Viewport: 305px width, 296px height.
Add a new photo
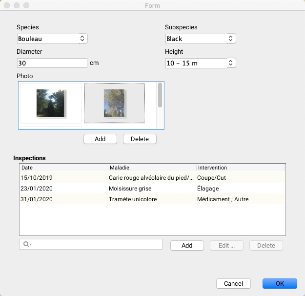100,139
